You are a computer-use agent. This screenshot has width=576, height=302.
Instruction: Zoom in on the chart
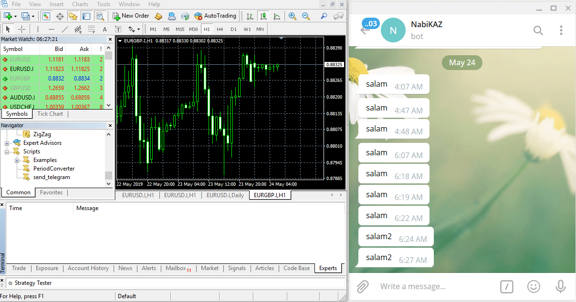click(292, 16)
